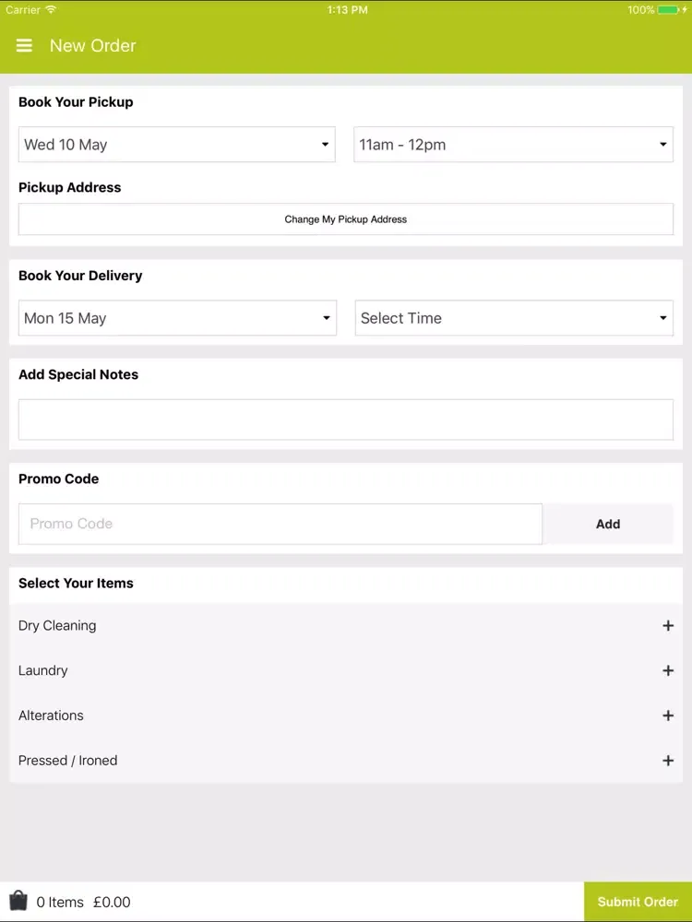Tap the battery icon in status bar
Viewport: 692px width, 922px height.
[x=668, y=10]
